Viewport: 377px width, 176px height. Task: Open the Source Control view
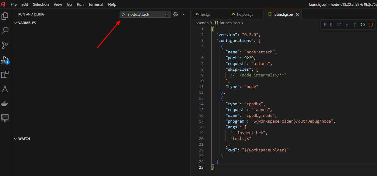coord(5,45)
